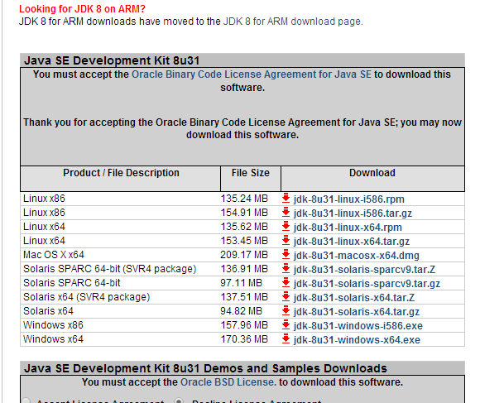Open the Oracle BSD License link
Screen dimensions: 480x403
(x=228, y=382)
